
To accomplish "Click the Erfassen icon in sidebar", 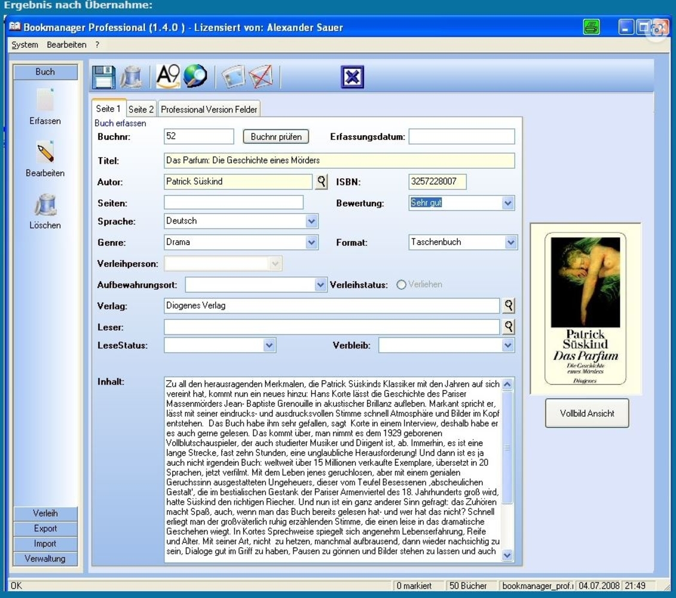I will click(x=45, y=100).
